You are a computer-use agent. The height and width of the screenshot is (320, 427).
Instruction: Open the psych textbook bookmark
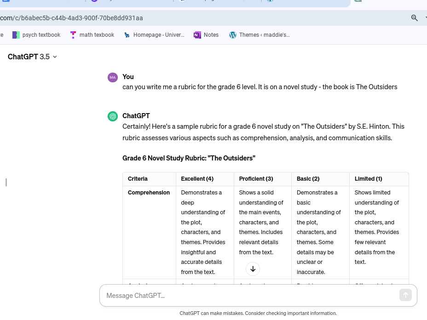click(x=36, y=35)
